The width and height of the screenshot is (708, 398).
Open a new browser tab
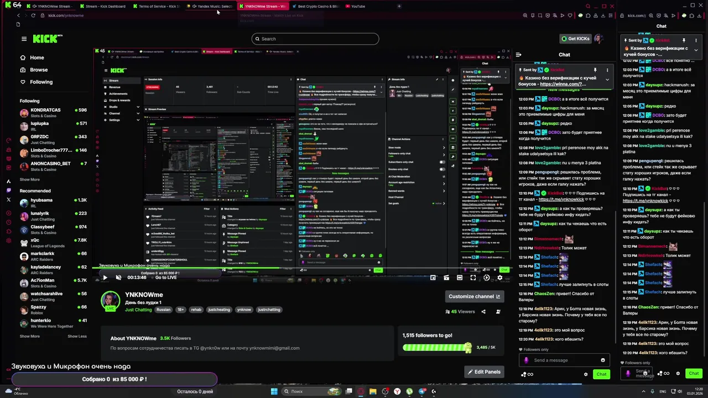coord(399,6)
